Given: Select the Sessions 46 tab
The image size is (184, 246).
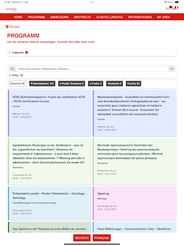Looking at the screenshot, I should coord(18,84).
